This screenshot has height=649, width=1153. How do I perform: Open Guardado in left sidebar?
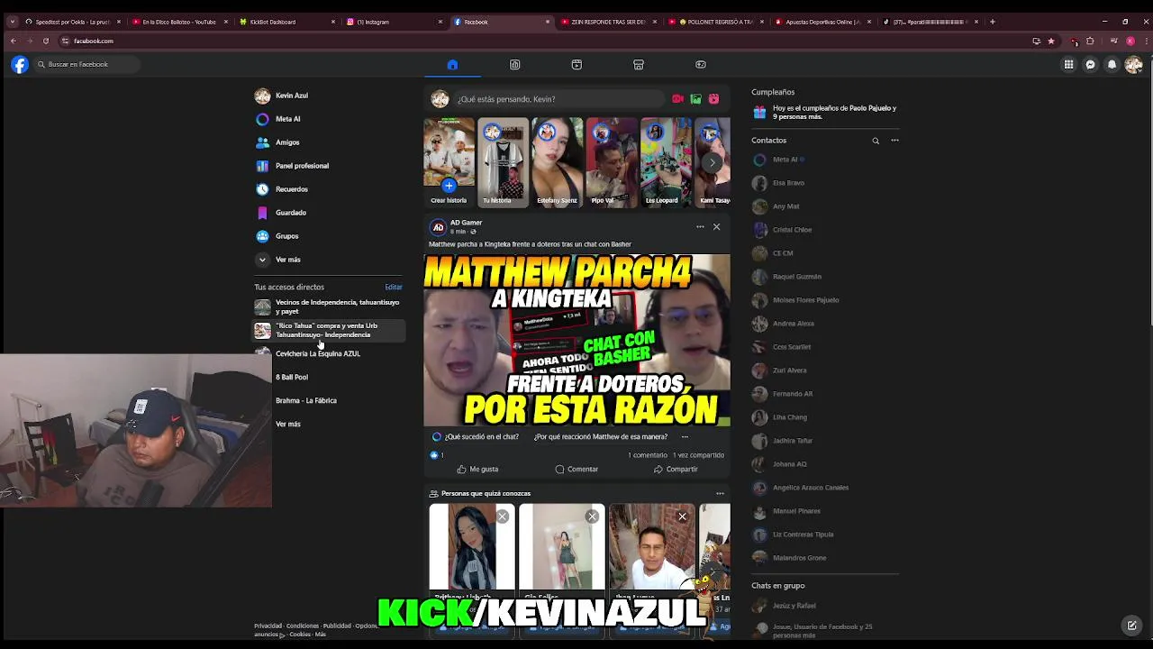tap(328, 213)
